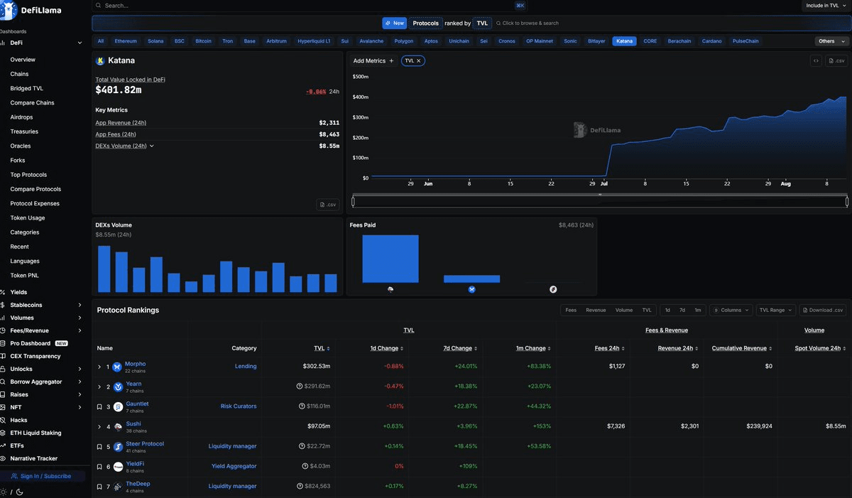Viewport: 852px width, 498px height.
Task: Open Bridged TVL in the sidebar
Action: (x=27, y=89)
